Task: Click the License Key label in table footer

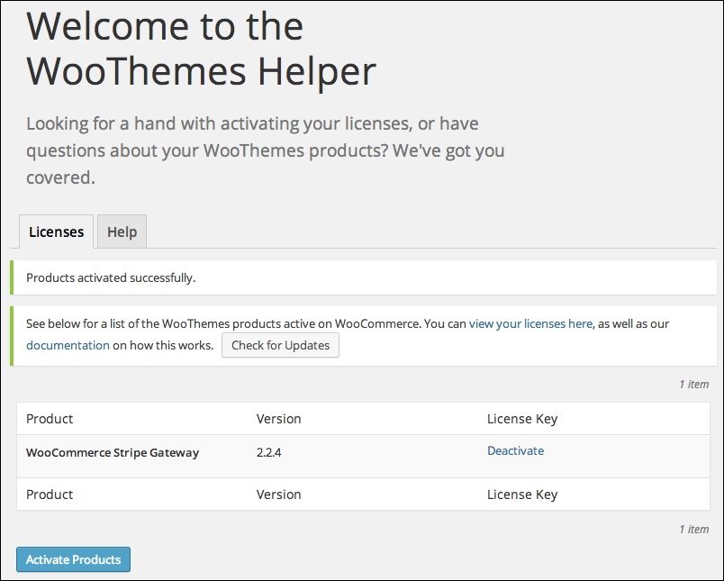Action: click(522, 495)
